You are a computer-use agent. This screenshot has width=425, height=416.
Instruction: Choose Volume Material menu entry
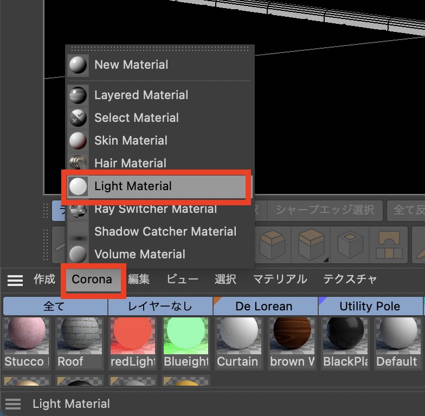tap(160, 255)
